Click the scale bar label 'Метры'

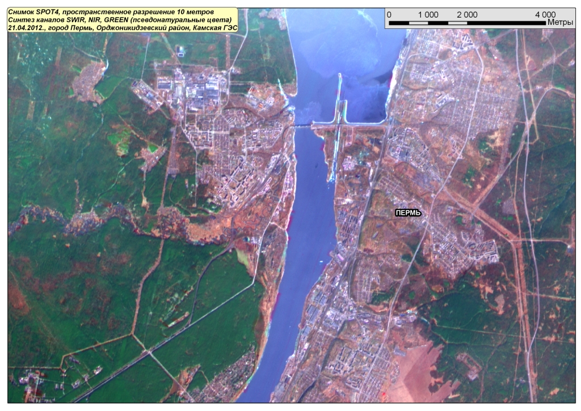560,23
